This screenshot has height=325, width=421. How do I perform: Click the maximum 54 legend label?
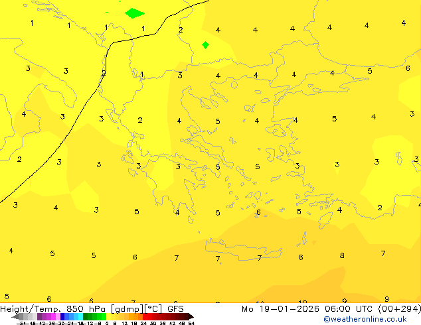tap(191, 323)
